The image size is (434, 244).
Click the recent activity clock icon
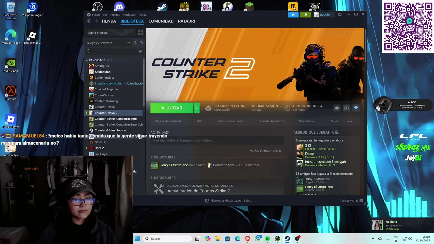135,43
